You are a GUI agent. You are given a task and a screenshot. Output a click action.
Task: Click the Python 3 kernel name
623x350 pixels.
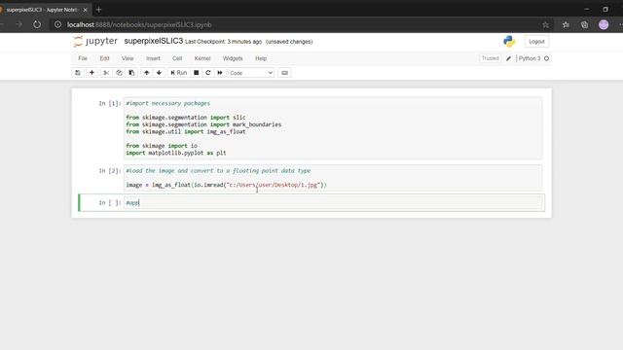[530, 58]
